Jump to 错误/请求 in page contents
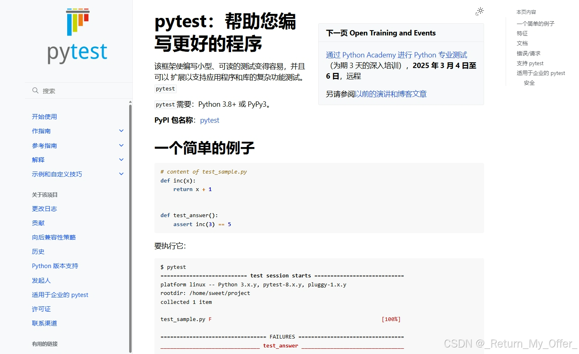The height and width of the screenshot is (354, 579). [528, 53]
